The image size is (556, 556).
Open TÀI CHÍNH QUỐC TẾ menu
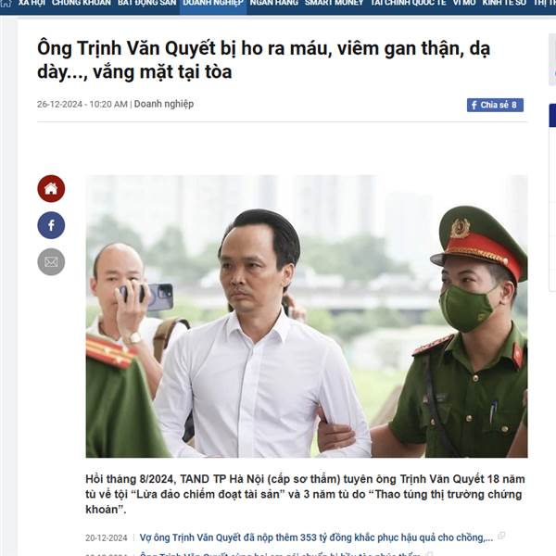pos(408,3)
